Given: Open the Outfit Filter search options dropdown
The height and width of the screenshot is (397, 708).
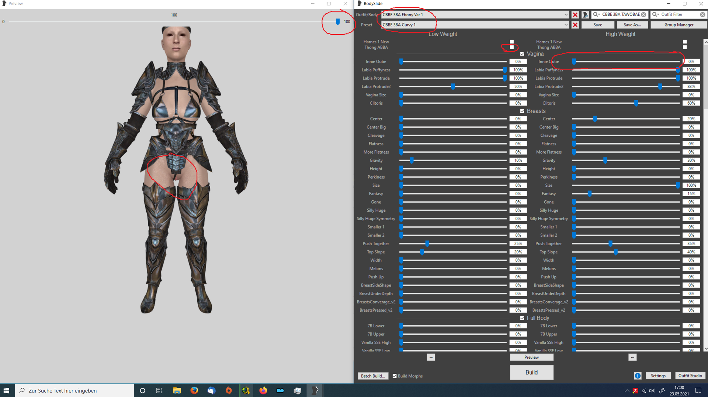Looking at the screenshot, I should (655, 14).
